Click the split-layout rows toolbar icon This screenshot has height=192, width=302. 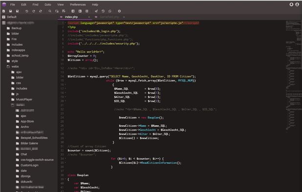(x=87, y=11)
